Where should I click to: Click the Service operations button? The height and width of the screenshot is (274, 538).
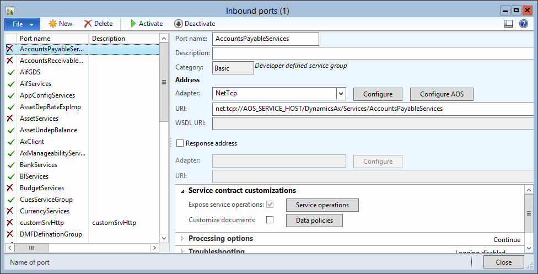(322, 205)
